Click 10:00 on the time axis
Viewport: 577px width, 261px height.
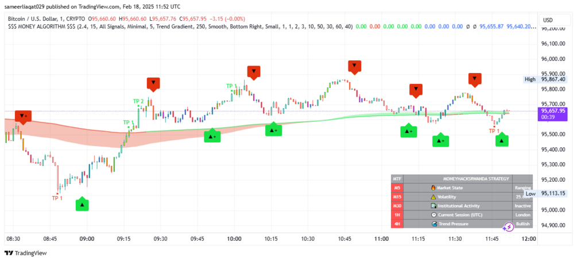coord(234,239)
